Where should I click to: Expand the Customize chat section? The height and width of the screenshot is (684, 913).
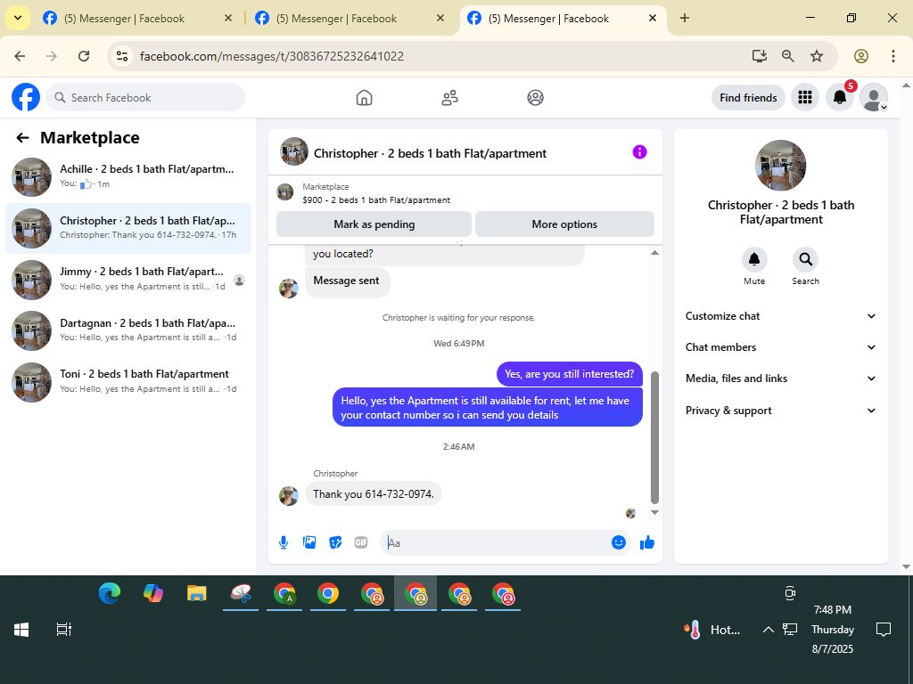[x=781, y=316]
